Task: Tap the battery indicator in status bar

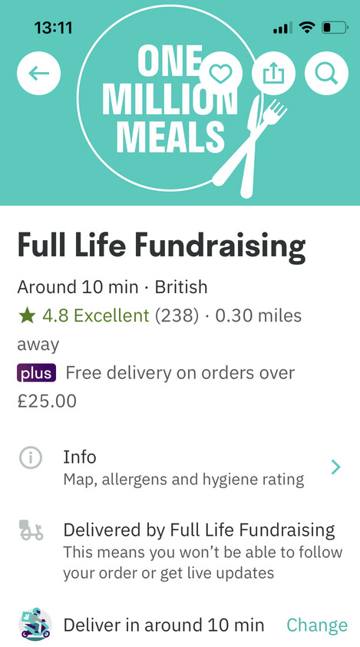Action: click(335, 28)
